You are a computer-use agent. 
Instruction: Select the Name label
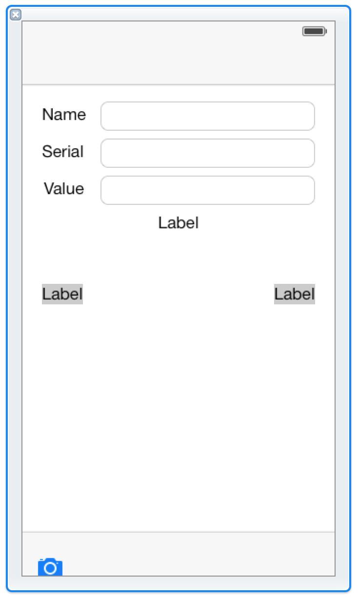64,114
